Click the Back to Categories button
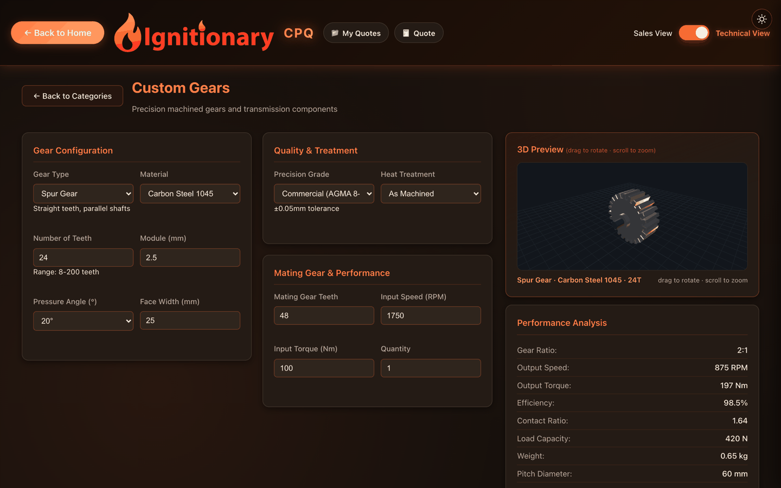Screen dimensions: 781x488 point(72,96)
